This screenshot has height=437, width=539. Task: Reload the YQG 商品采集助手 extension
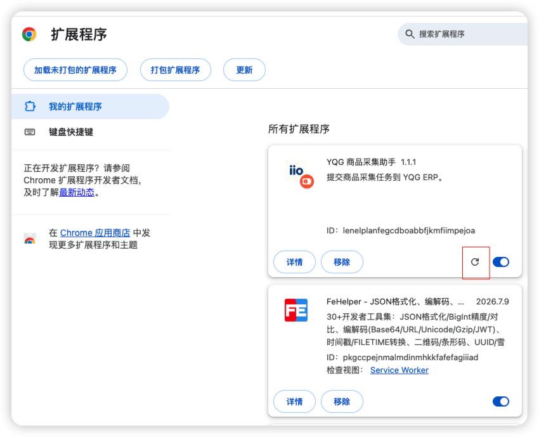(x=475, y=262)
